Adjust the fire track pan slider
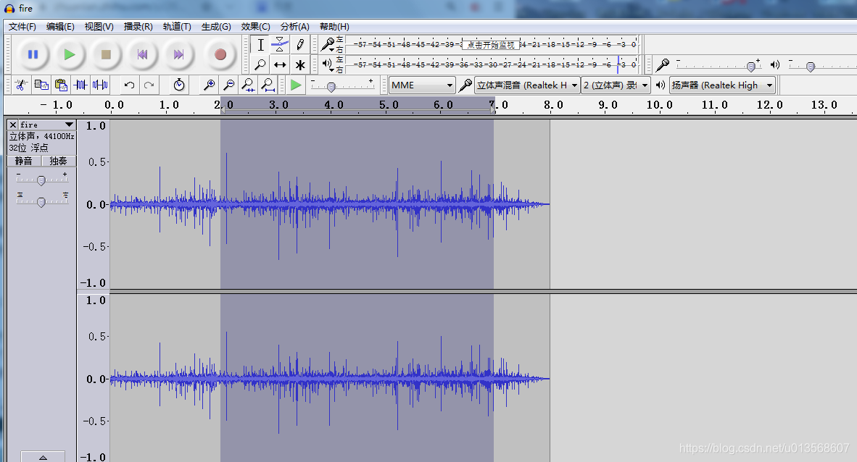The width and height of the screenshot is (857, 462). click(41, 202)
